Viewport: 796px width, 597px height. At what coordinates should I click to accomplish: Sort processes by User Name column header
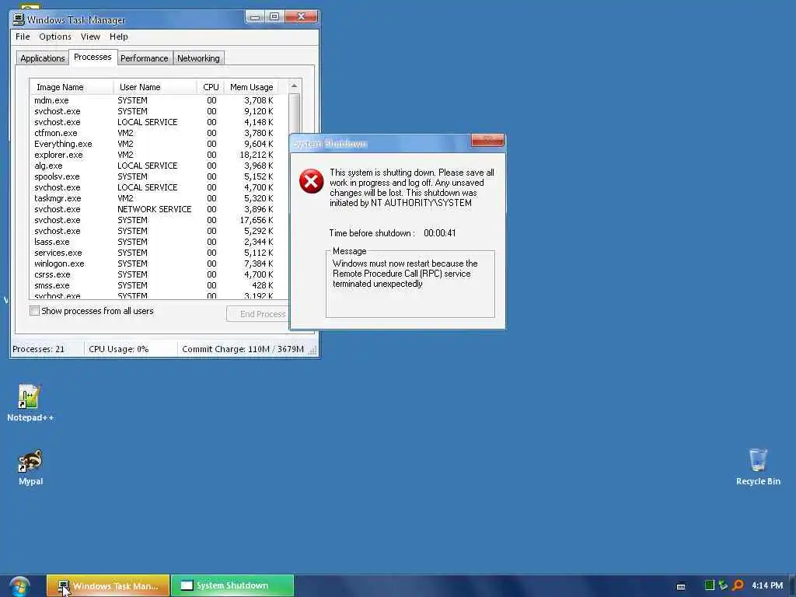155,87
